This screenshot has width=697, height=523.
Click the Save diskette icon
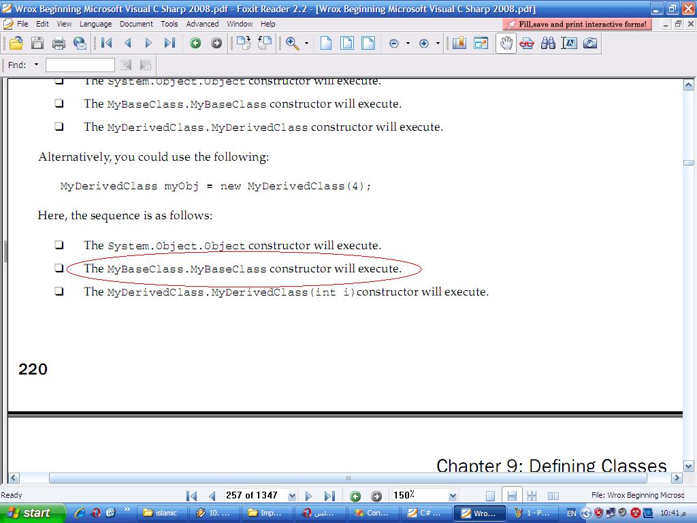(37, 43)
